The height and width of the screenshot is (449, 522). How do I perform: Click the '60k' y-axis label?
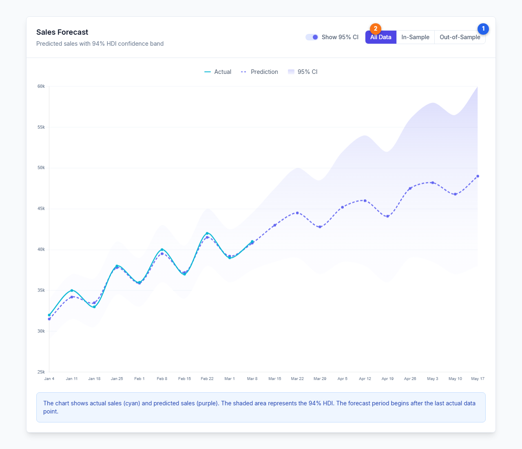(41, 86)
